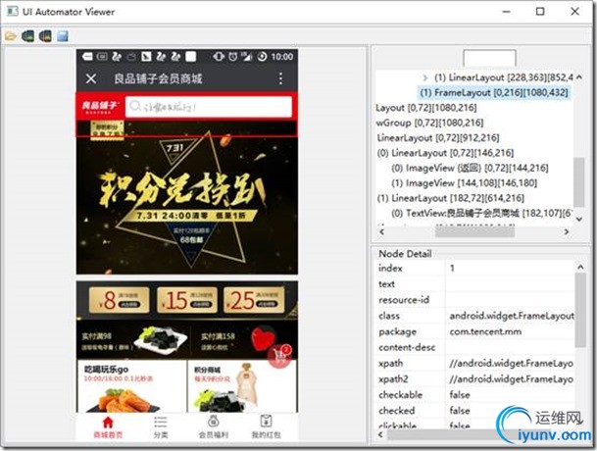The width and height of the screenshot is (597, 451).
Task: Click Node Detail horizontal scroll left arrow
Action: [380, 434]
